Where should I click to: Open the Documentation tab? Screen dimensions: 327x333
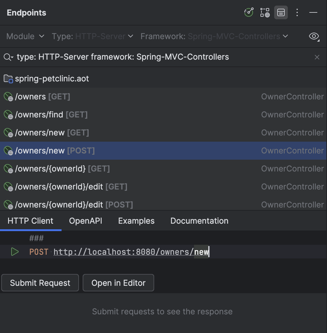pyautogui.click(x=199, y=221)
